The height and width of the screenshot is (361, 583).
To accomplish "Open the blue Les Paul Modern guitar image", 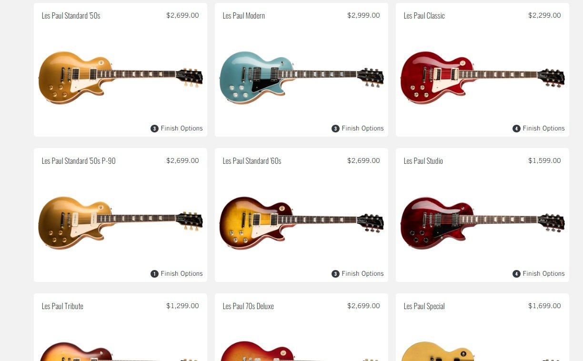I will [x=302, y=78].
